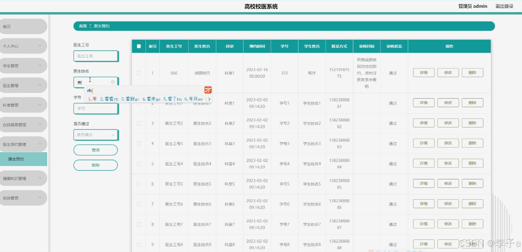
Task: Click 退出登录 to log out
Action: point(504,6)
